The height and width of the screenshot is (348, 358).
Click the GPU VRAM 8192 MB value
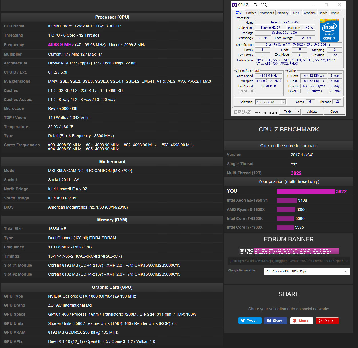pos(83,332)
